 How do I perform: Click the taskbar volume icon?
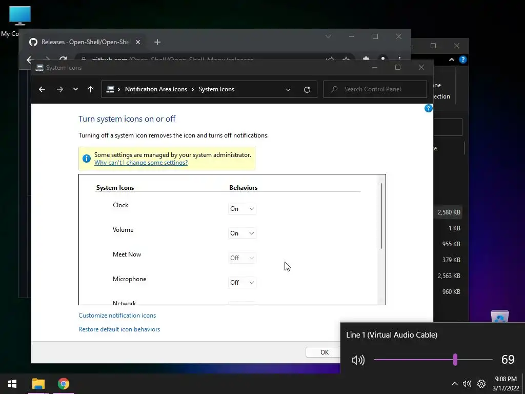point(467,384)
